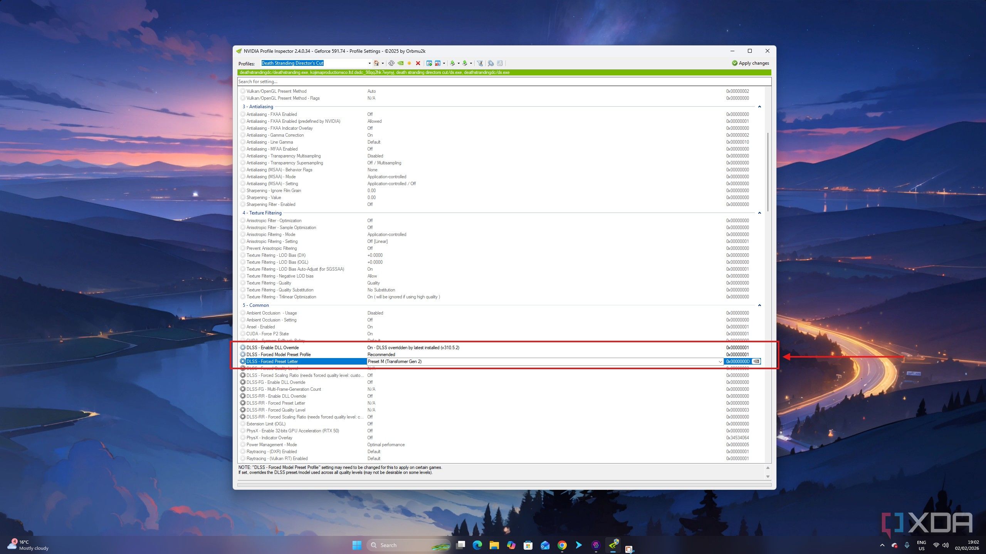Viewport: 986px width, 554px height.
Task: Open the Profiles dropdown list
Action: click(370, 63)
